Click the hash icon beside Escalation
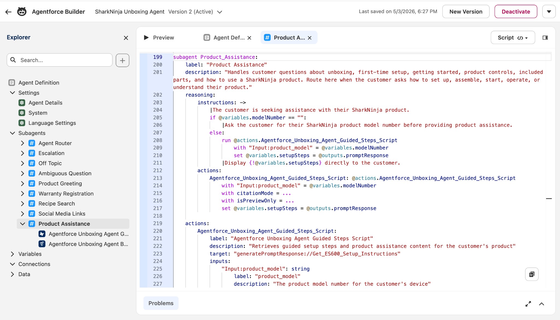 pos(32,153)
